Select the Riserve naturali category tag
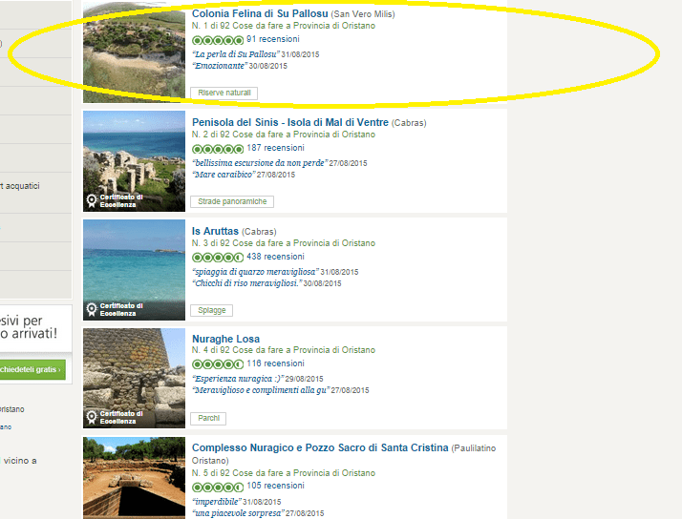Viewport: 682px width, 519px height. click(224, 93)
